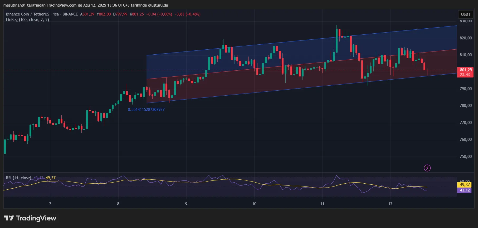Click the 760,00 price axis label
The height and width of the screenshot is (228, 478).
click(x=466, y=139)
